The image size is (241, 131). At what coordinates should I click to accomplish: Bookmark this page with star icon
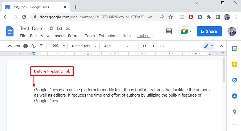(x=171, y=17)
